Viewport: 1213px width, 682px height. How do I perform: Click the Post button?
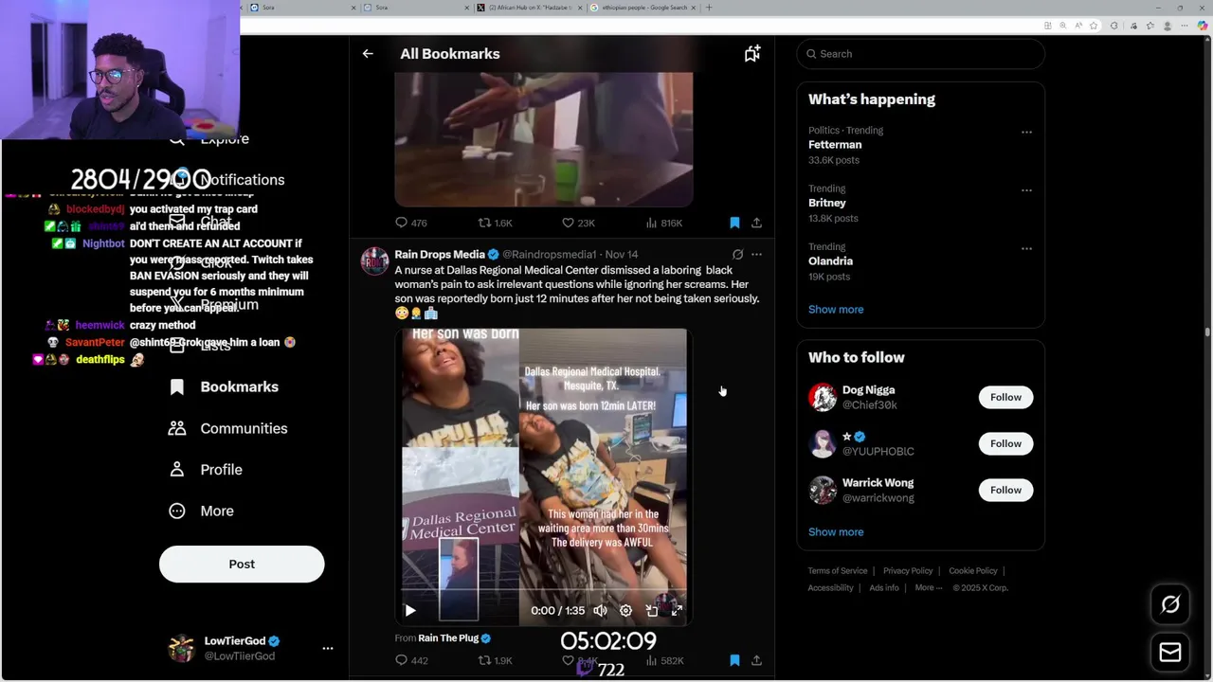(x=242, y=565)
